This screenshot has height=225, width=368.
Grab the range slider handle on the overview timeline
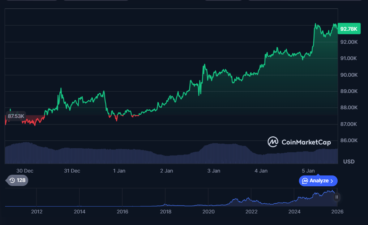coord(337,197)
